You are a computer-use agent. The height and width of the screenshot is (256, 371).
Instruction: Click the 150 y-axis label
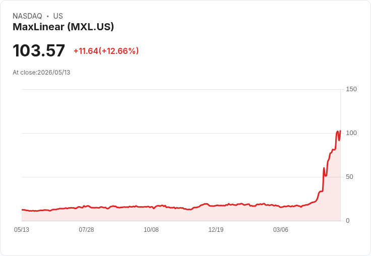tap(351, 89)
